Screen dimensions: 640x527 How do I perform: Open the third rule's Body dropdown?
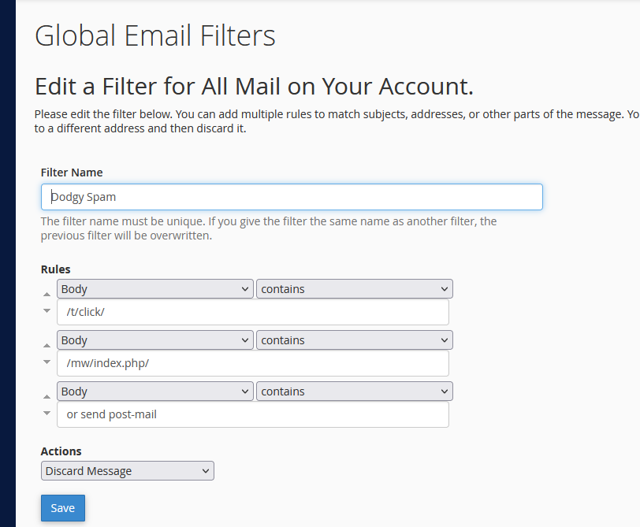coord(154,392)
